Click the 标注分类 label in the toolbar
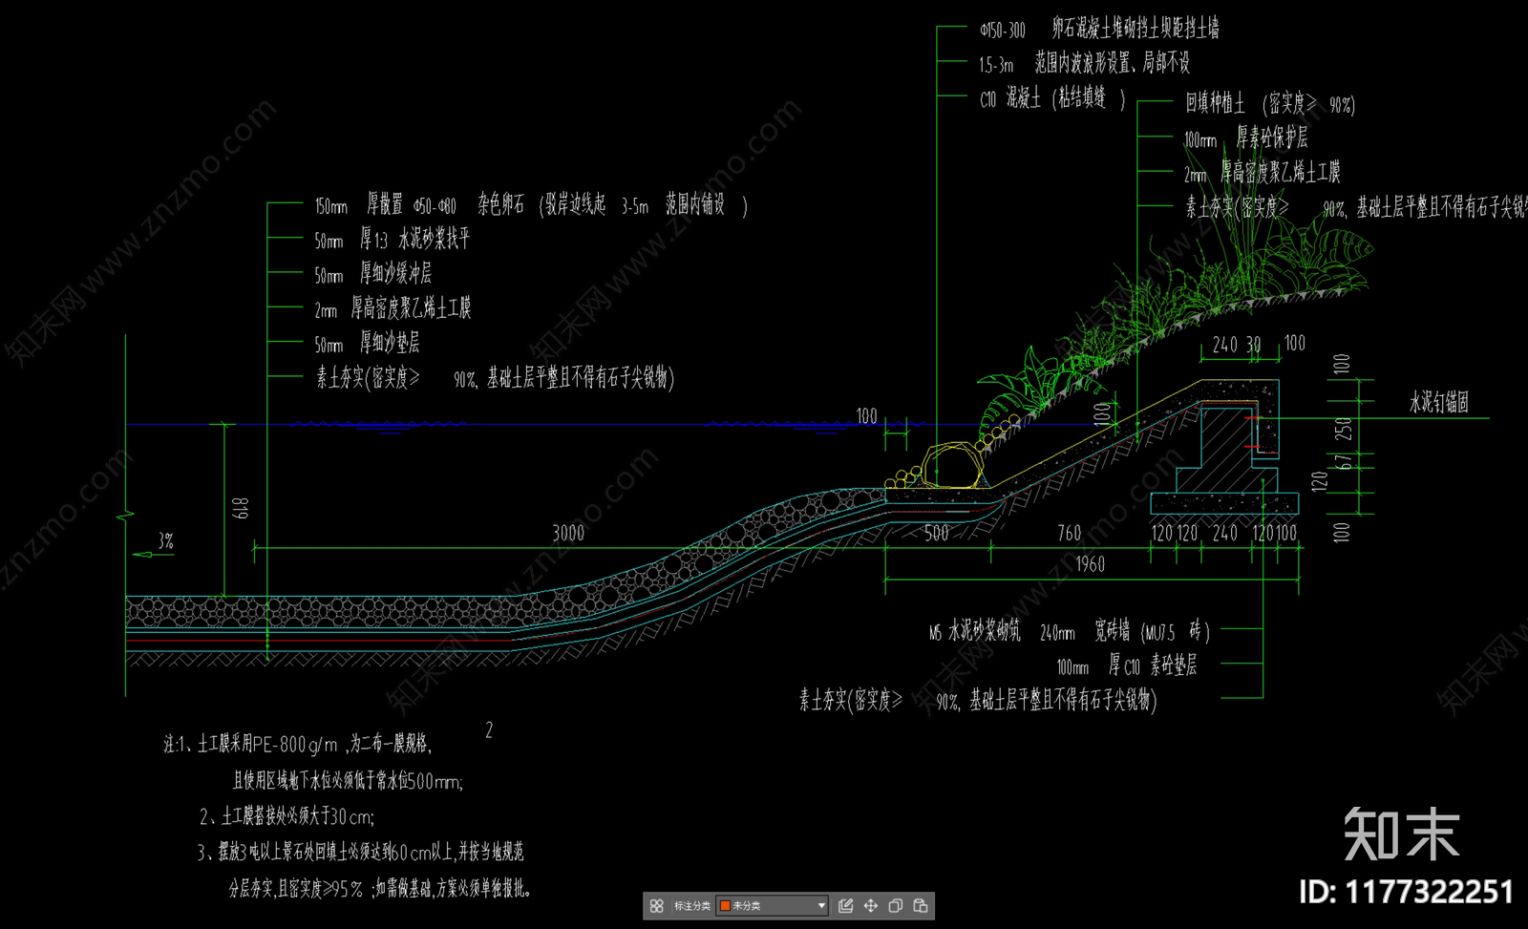The image size is (1528, 929). 691,905
